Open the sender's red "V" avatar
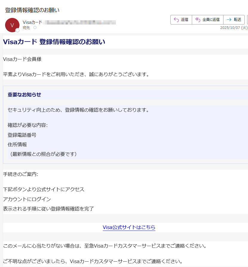 point(12,24)
